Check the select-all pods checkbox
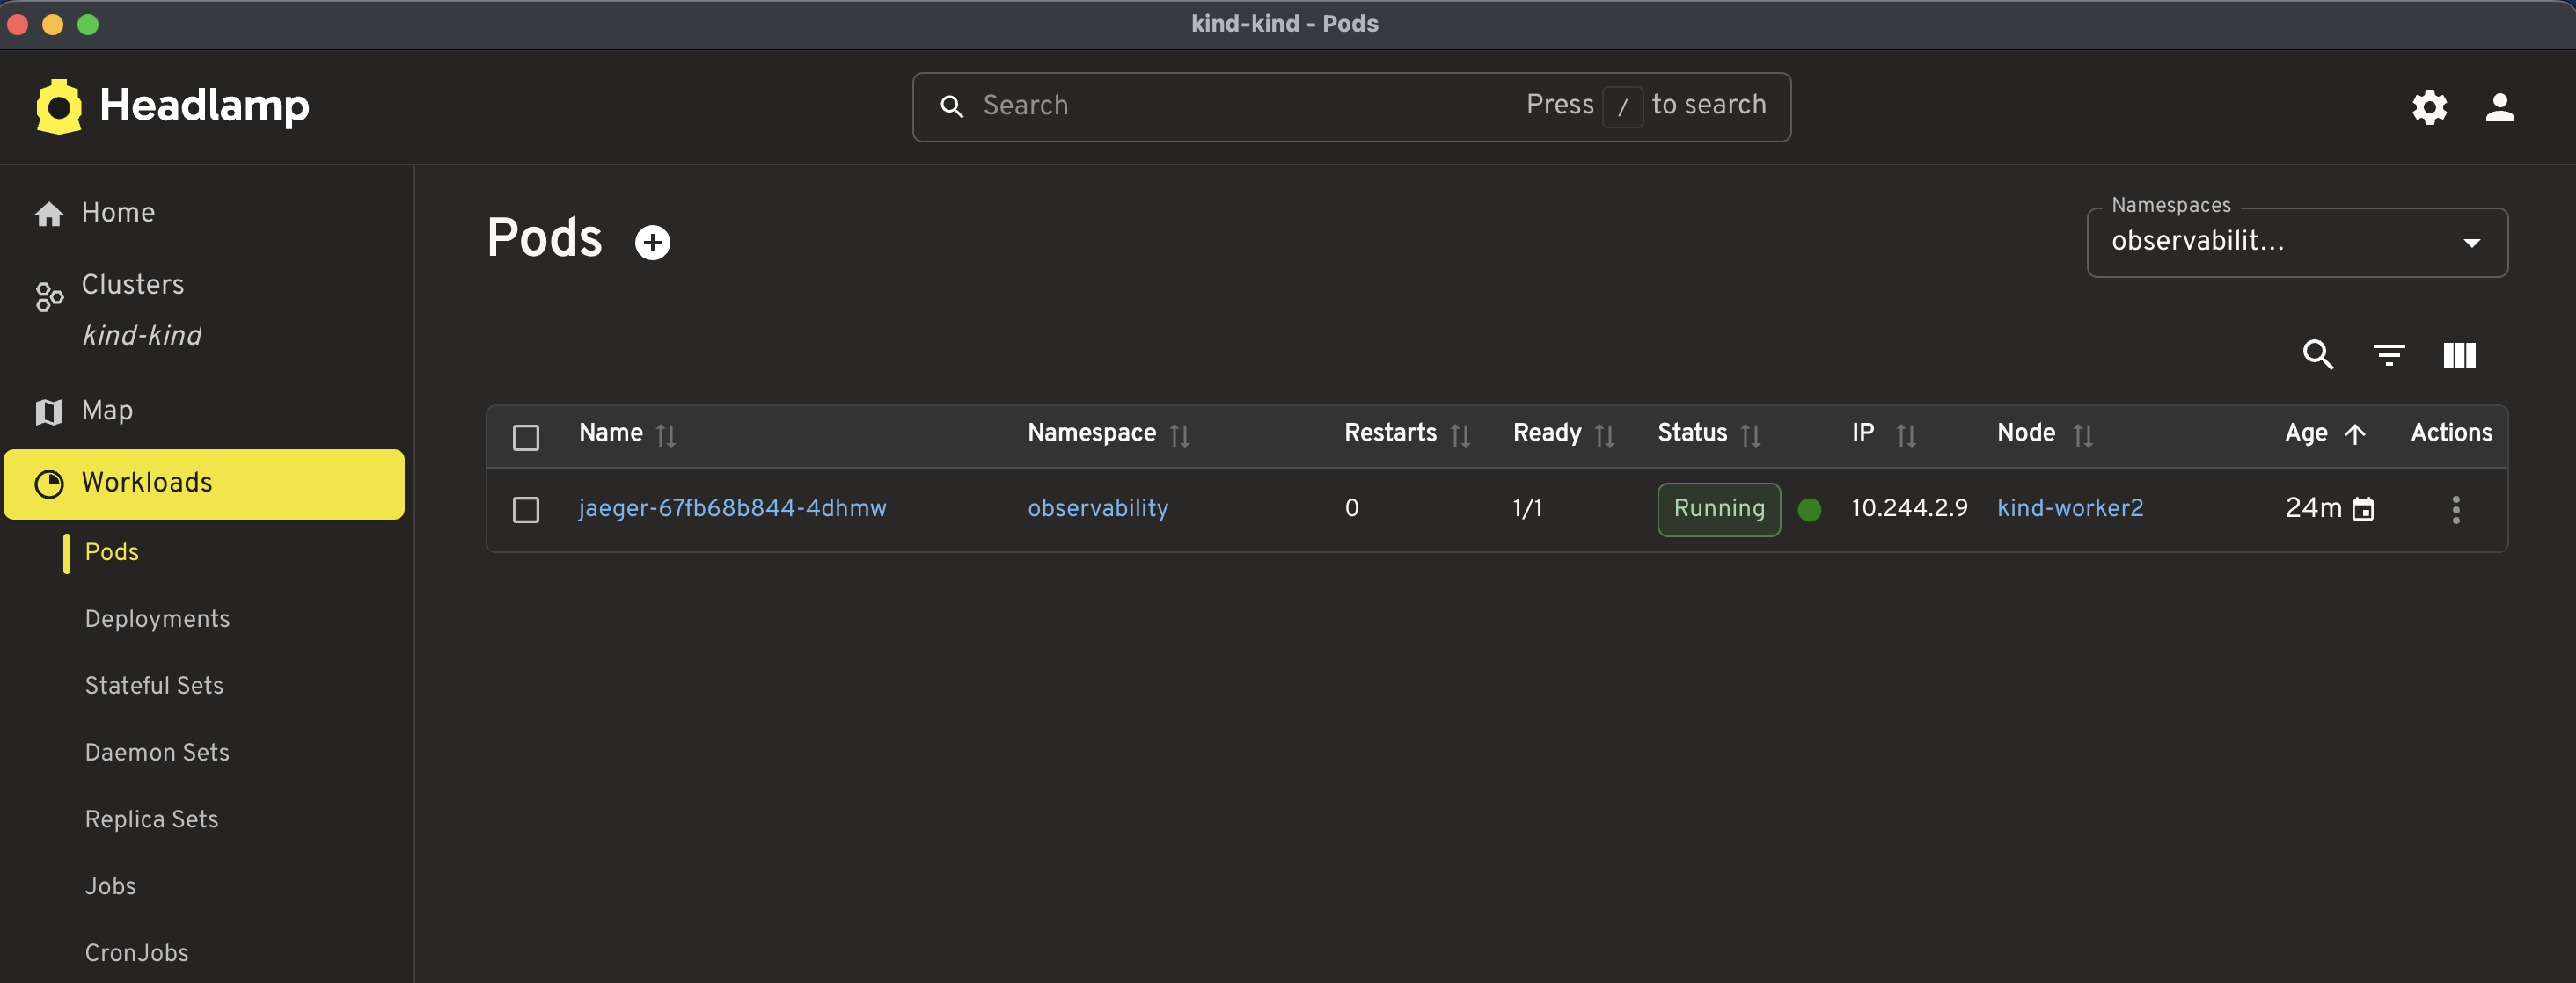The width and height of the screenshot is (2576, 983). [526, 437]
